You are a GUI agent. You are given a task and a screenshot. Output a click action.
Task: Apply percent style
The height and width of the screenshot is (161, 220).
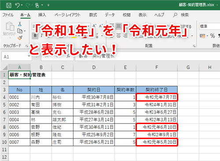coord(213,36)
